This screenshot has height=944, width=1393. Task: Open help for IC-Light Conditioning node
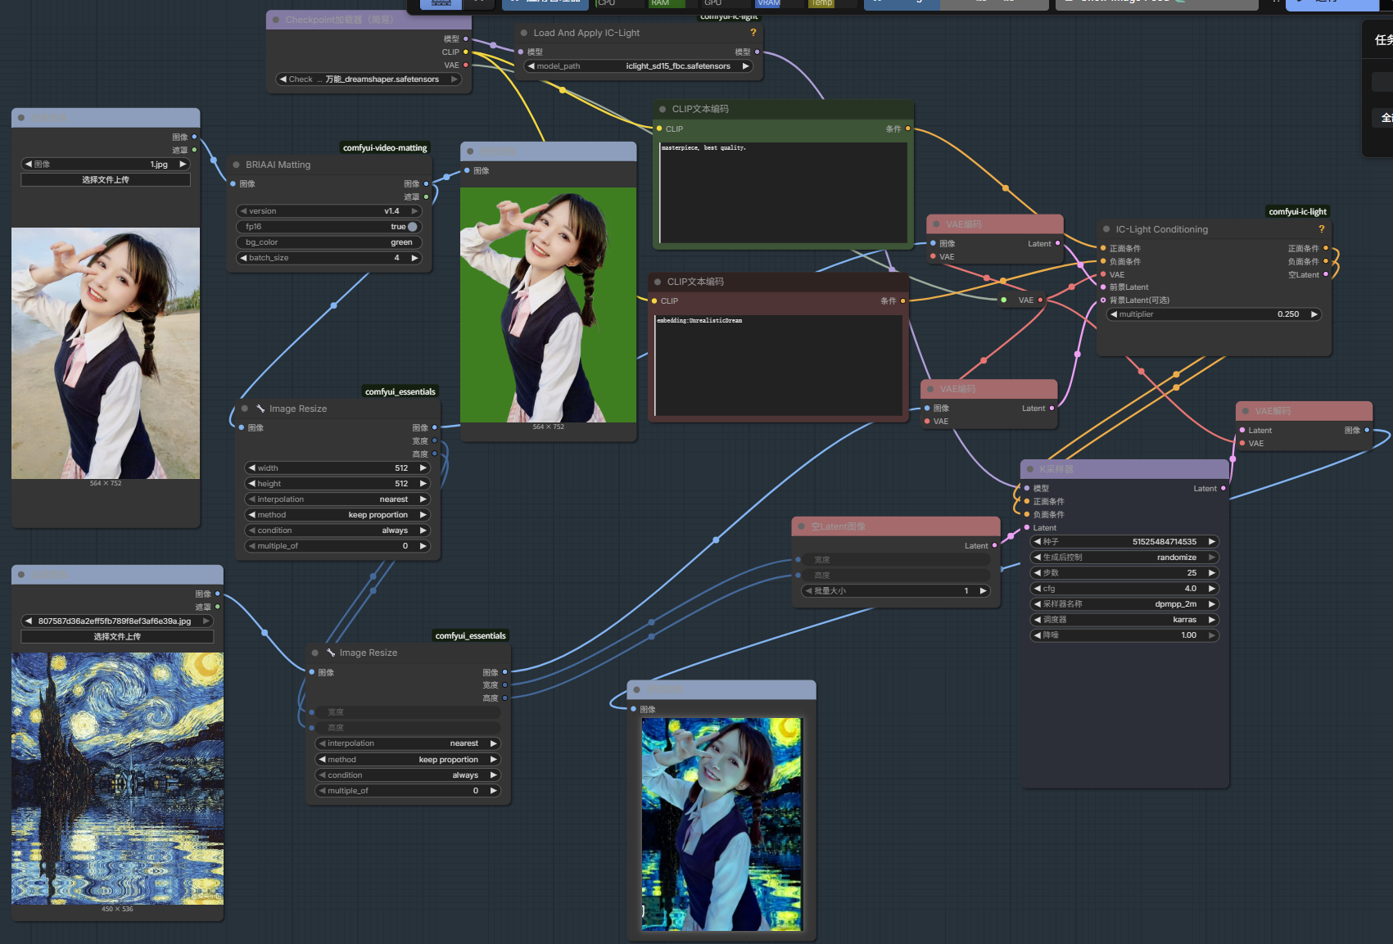(1321, 229)
